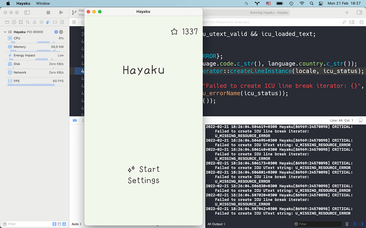Screen dimensions: 366x228
Task: Go back in editor history
Action: (x=82, y=22)
